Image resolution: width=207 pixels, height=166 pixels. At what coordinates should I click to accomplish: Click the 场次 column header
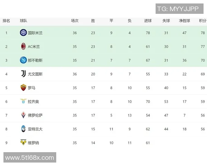(x=75, y=21)
